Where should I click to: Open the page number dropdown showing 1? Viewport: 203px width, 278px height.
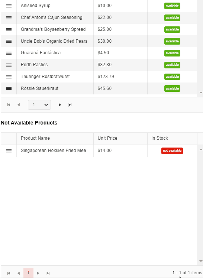coord(39,105)
